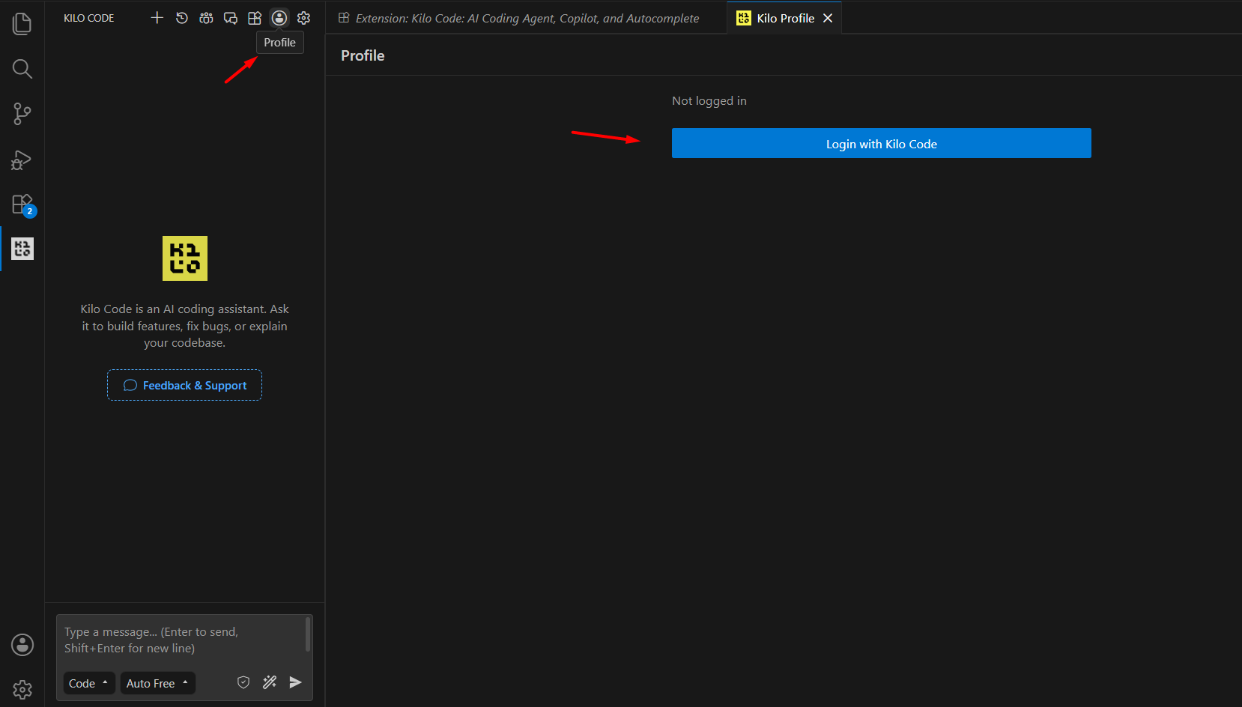1242x707 pixels.
Task: Click the magic wand enhance prompt icon
Action: point(270,682)
